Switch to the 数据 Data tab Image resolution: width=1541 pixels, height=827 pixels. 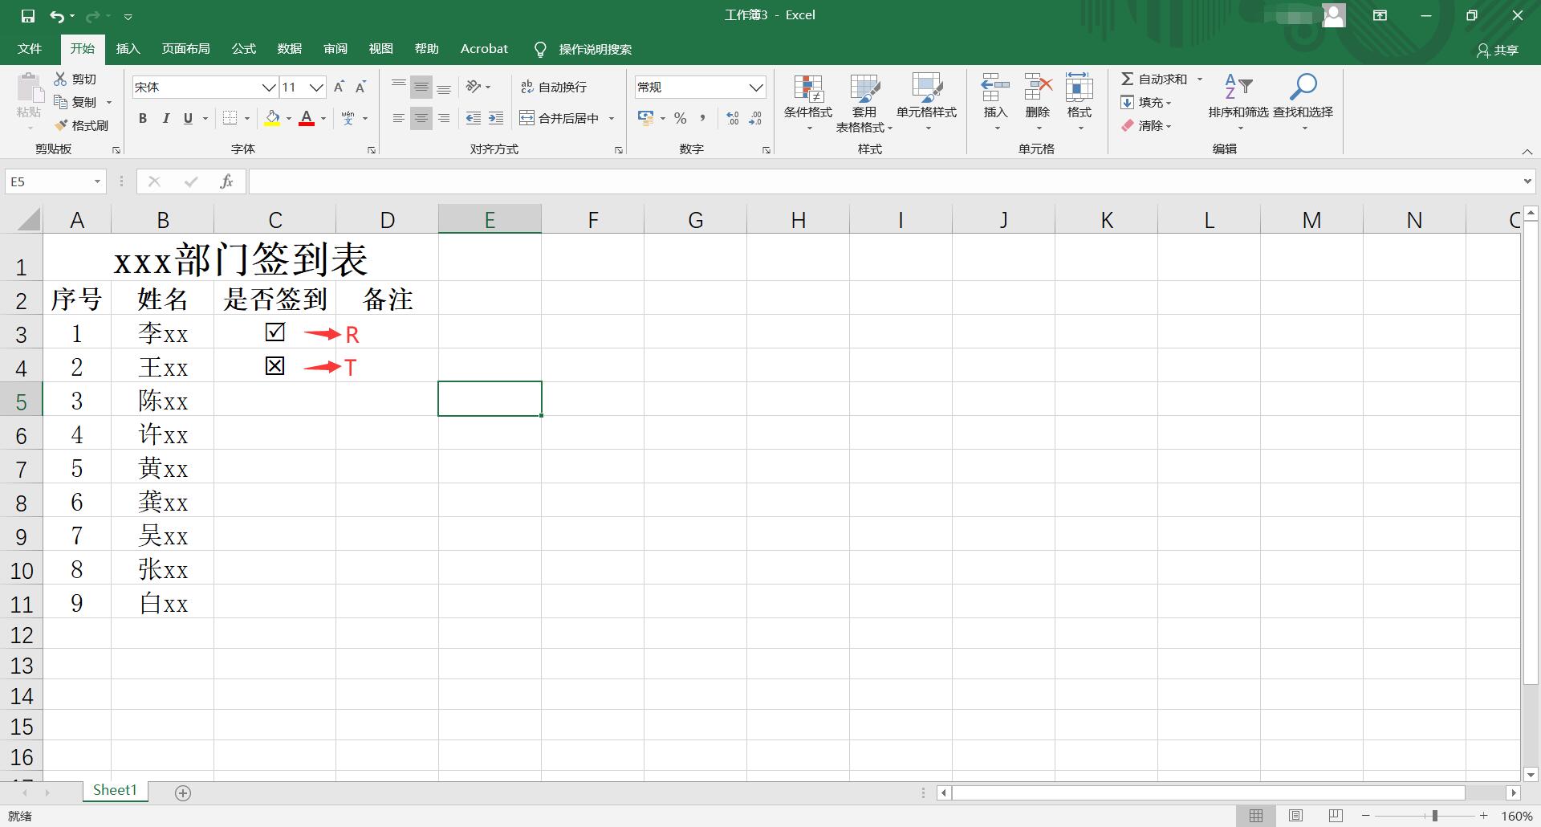coord(289,49)
